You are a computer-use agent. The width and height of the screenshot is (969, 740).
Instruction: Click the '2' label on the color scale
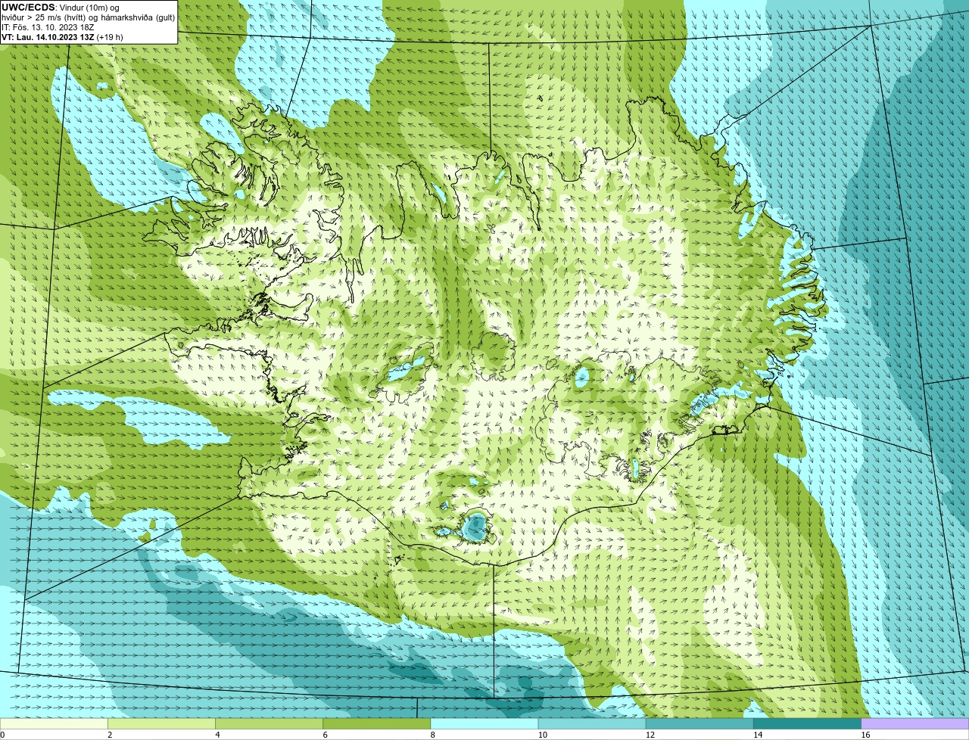(110, 735)
